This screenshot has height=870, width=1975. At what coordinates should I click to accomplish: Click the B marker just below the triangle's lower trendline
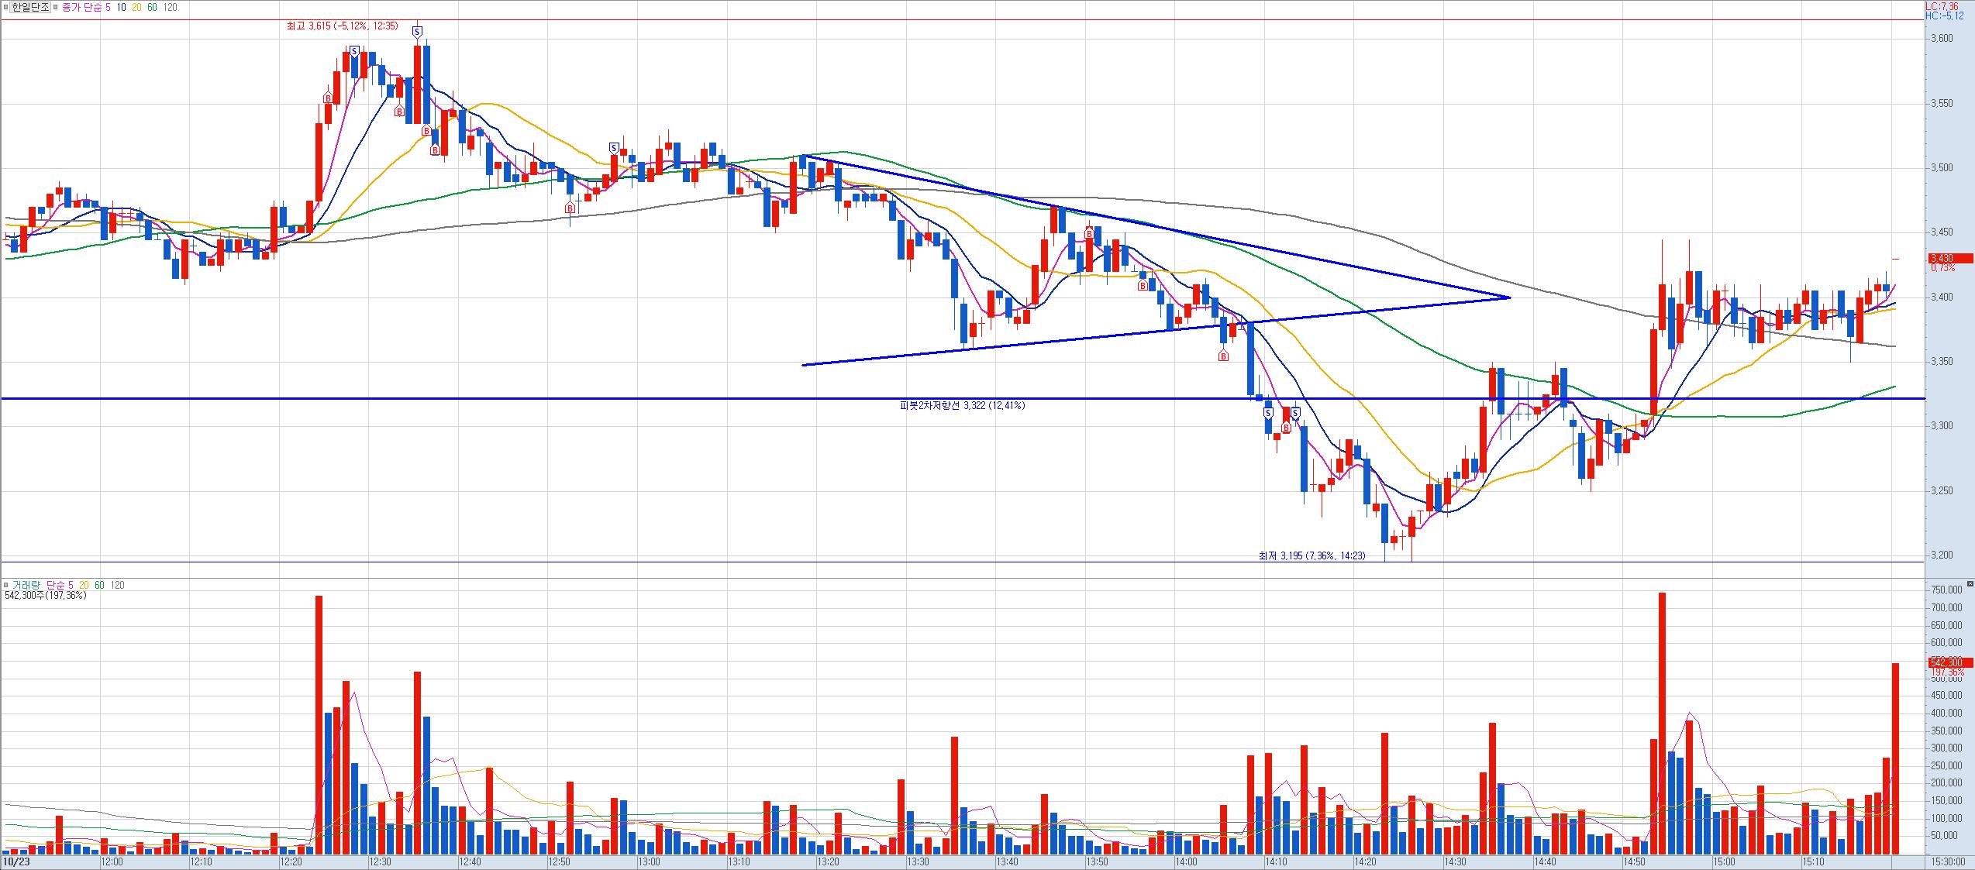(1223, 356)
